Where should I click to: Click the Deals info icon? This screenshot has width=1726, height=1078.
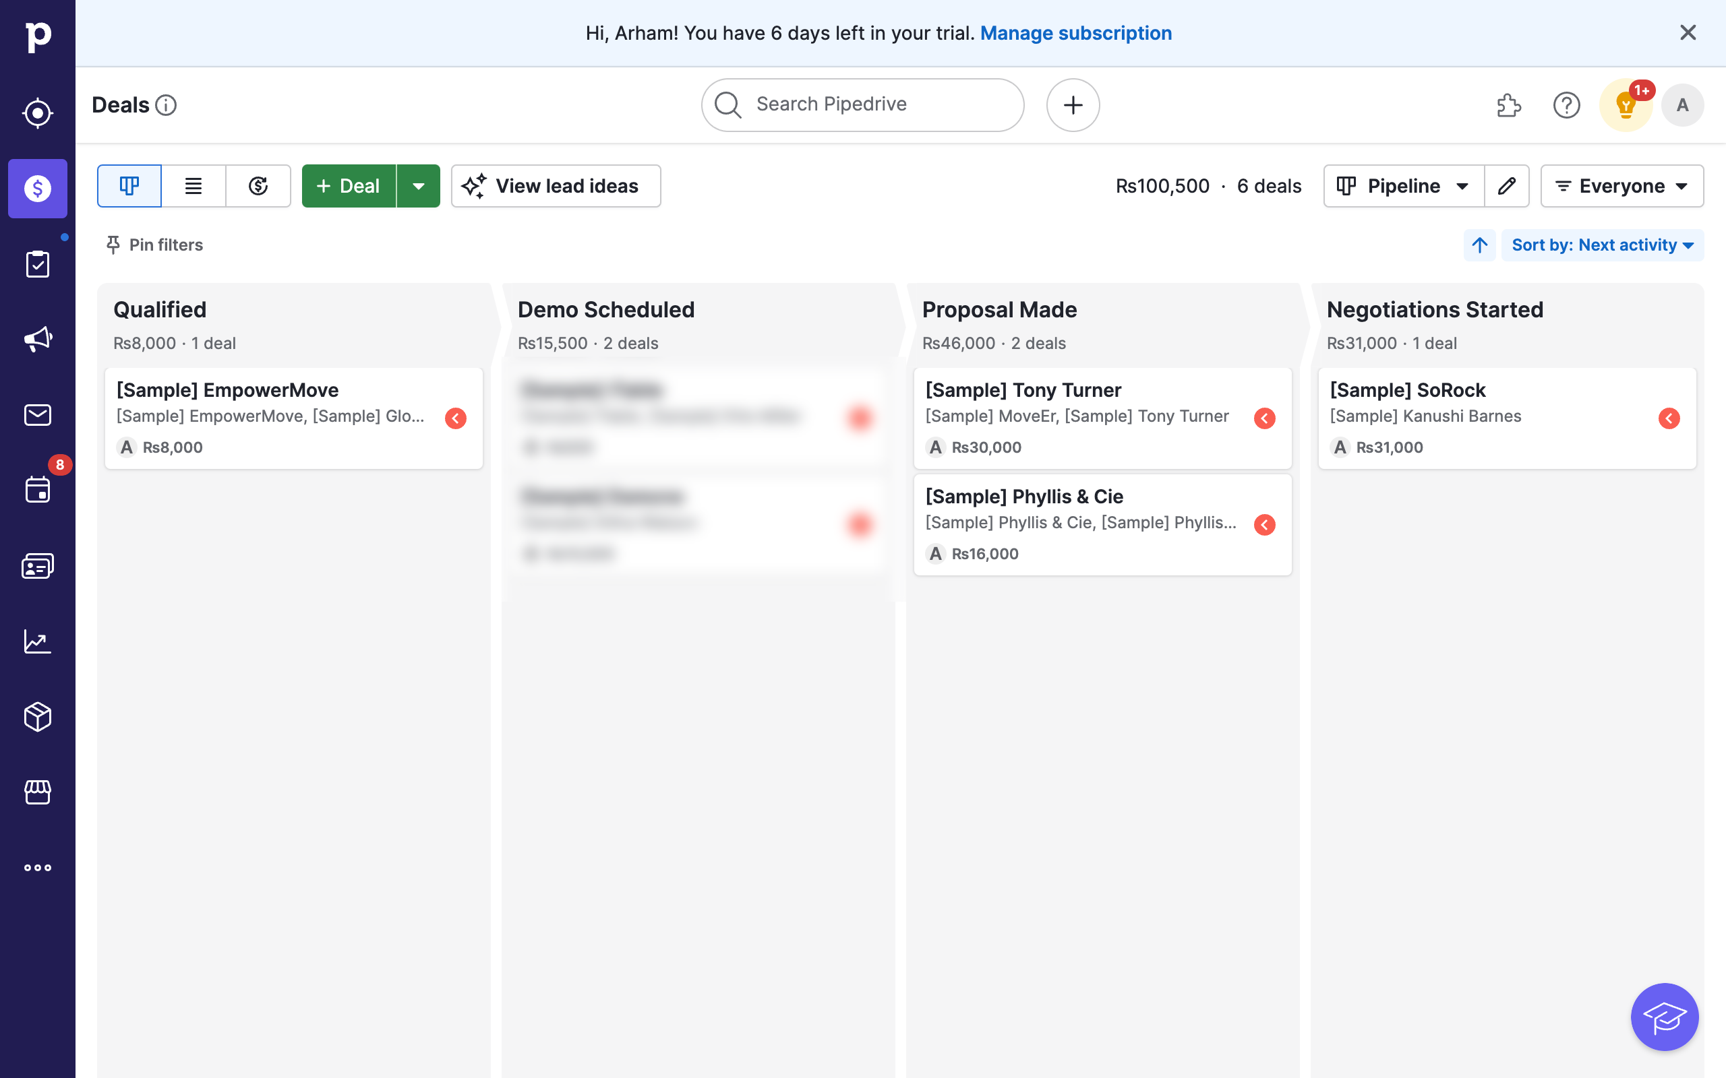166,105
